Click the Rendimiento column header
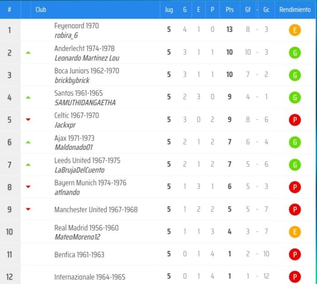The width and height of the screenshot is (317, 284). [295, 10]
